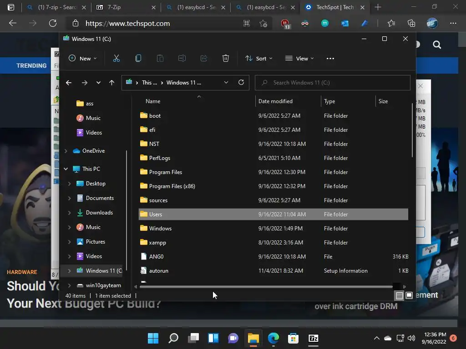Image resolution: width=466 pixels, height=349 pixels.
Task: Click the Paste icon in Explorer toolbar
Action: tap(160, 59)
